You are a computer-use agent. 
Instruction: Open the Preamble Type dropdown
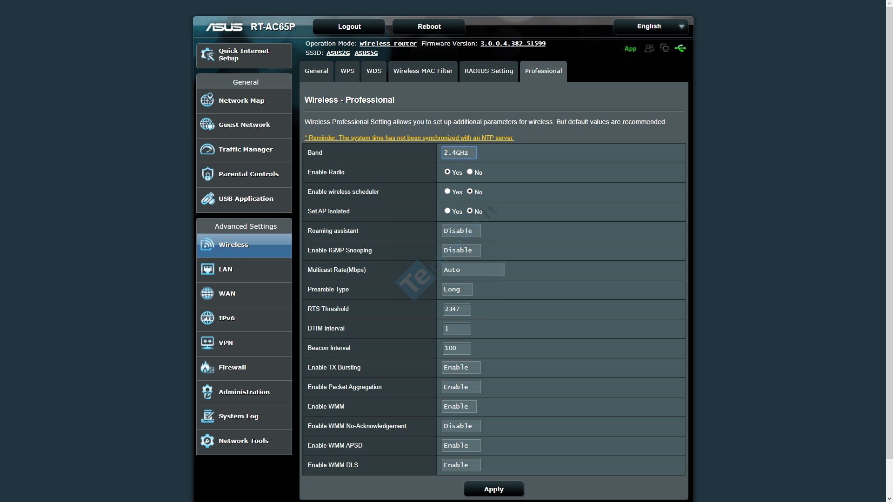pyautogui.click(x=457, y=289)
